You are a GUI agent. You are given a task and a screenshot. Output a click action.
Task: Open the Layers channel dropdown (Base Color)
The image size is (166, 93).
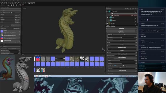(108, 9)
